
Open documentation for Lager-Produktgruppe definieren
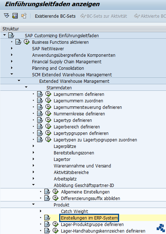pos(47,224)
